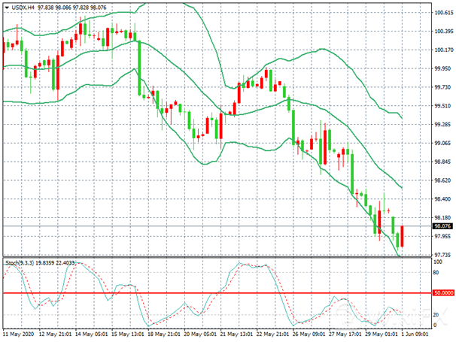The height and width of the screenshot is (342, 456).
Task: Click the 99.065 price scale label
Action: coord(442,144)
